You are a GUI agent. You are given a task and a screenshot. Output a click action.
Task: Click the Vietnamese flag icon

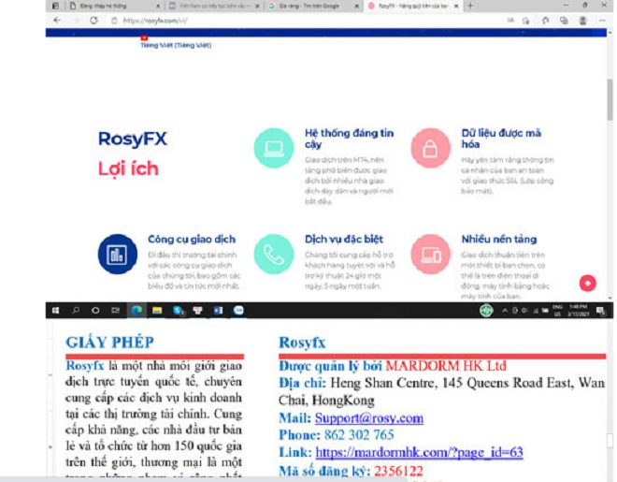(144, 38)
